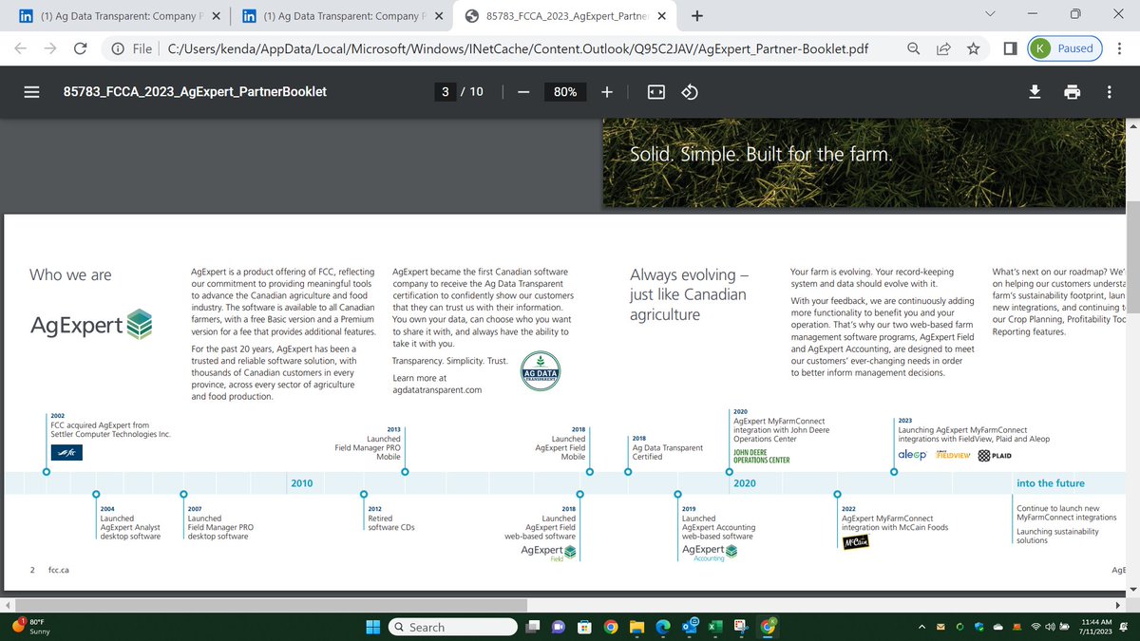Click the horizontal scrollbar right arrow
The image size is (1140, 641).
[1117, 605]
